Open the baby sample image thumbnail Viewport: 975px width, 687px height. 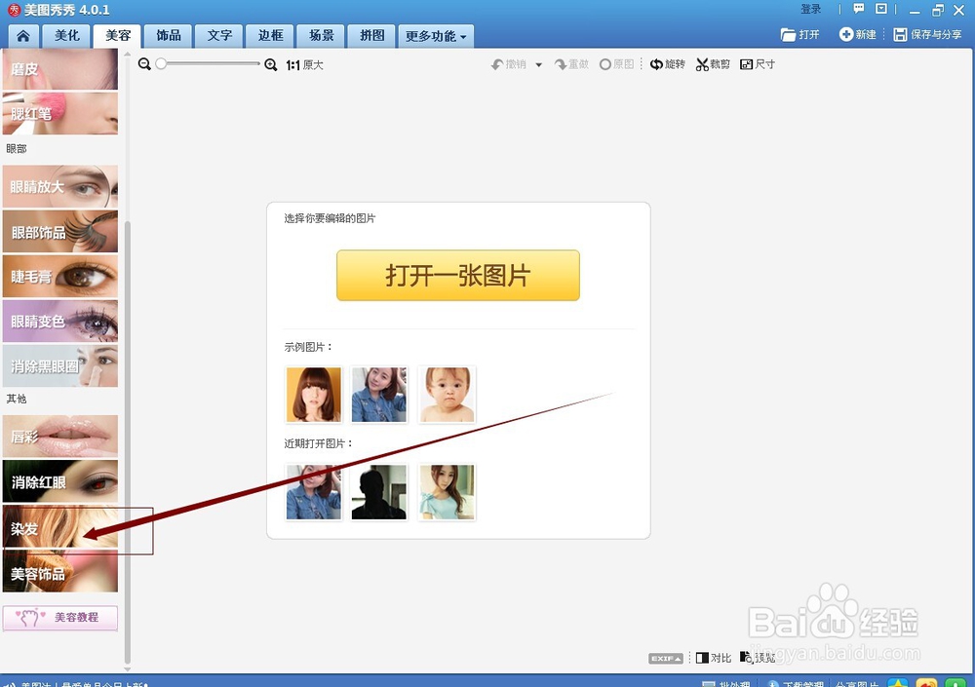447,394
